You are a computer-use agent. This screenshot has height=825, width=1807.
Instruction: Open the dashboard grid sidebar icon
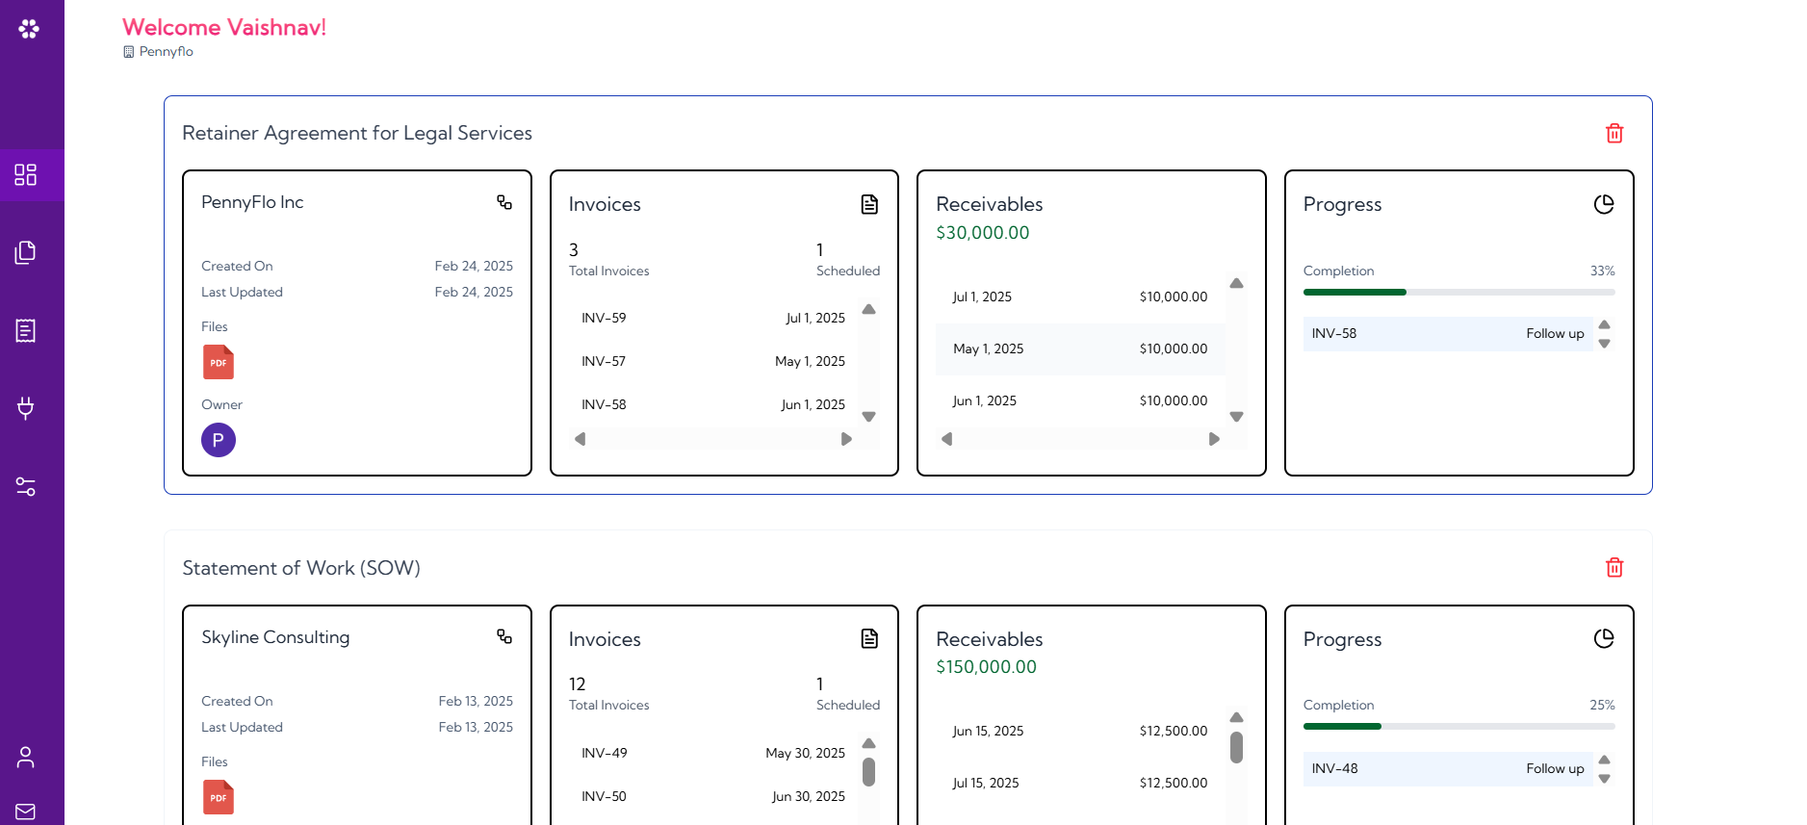pos(26,174)
